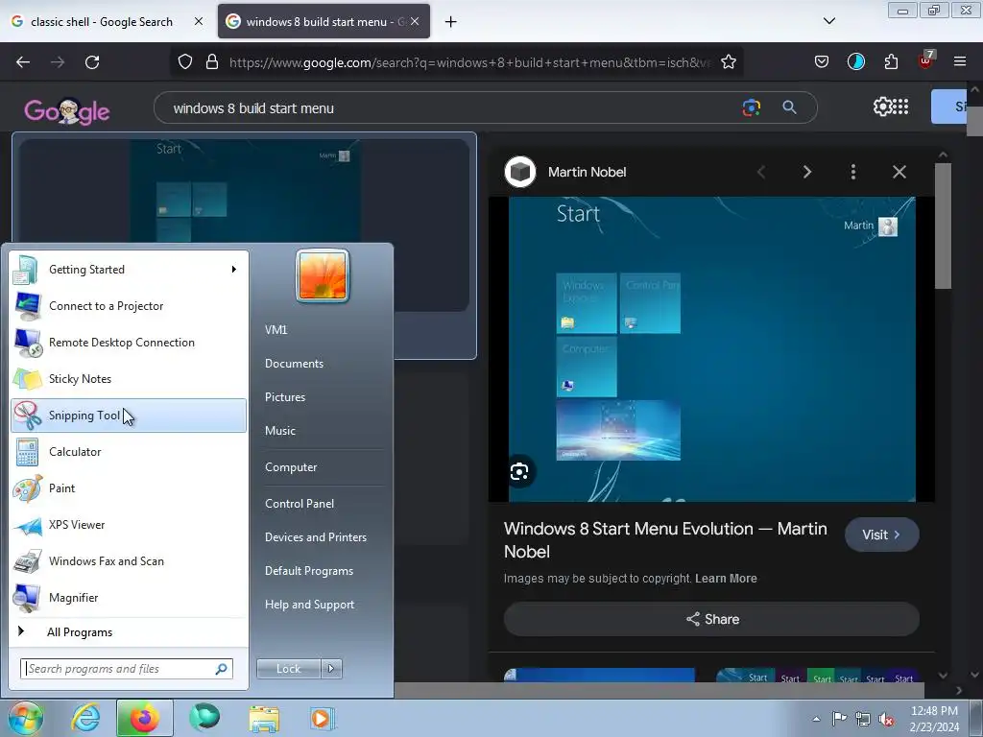The height and width of the screenshot is (737, 983).
Task: Click the Share button
Action: click(x=711, y=619)
